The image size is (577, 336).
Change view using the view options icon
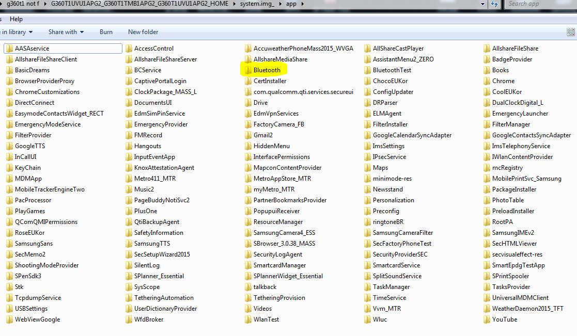pos(571,32)
